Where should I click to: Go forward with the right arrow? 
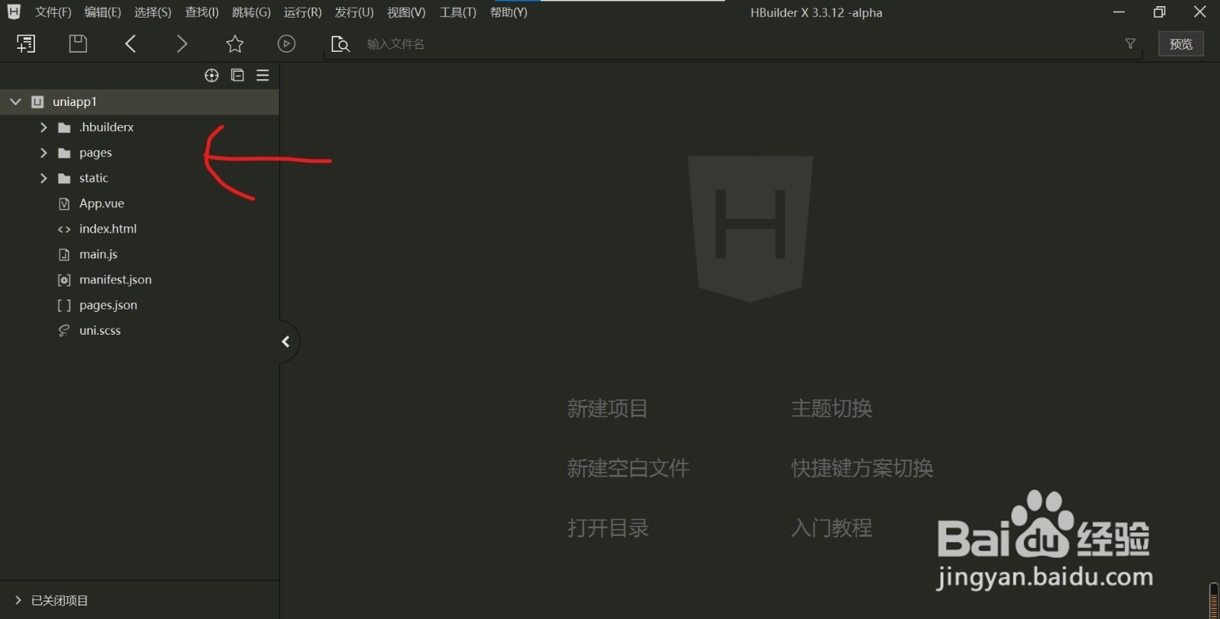coord(181,44)
